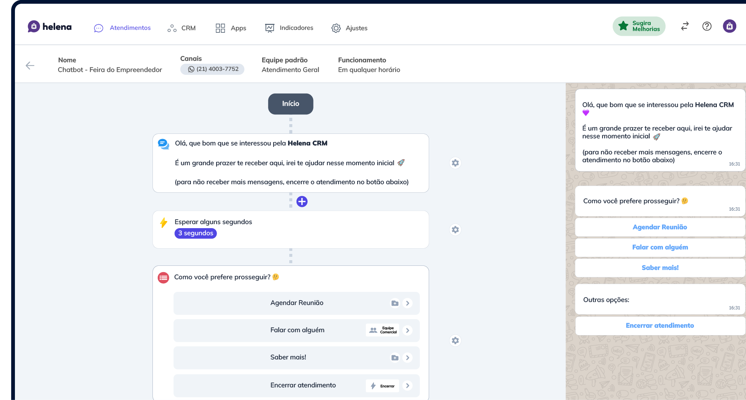Select Falar com alguém option in flow
This screenshot has width=746, height=400.
pos(297,330)
